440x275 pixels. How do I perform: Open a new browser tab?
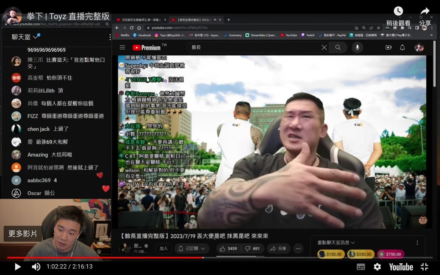click(228, 19)
